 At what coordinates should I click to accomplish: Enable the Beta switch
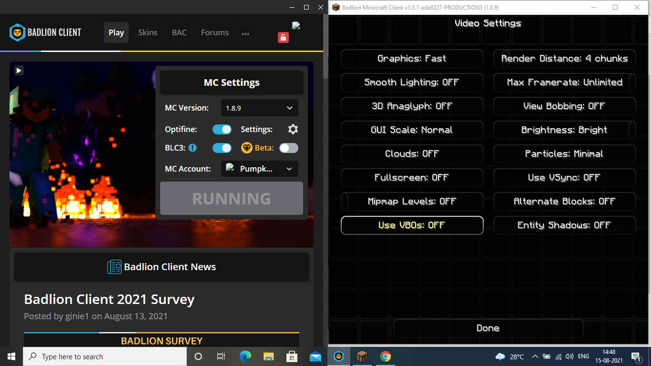[x=288, y=148]
